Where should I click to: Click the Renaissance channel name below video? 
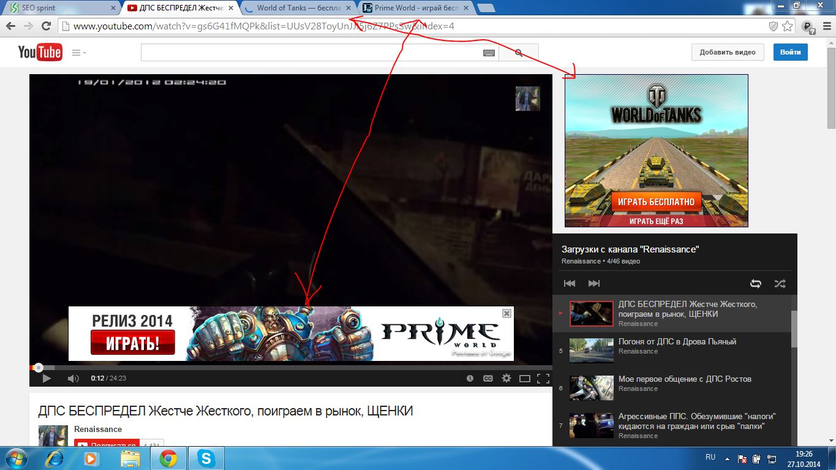click(98, 430)
